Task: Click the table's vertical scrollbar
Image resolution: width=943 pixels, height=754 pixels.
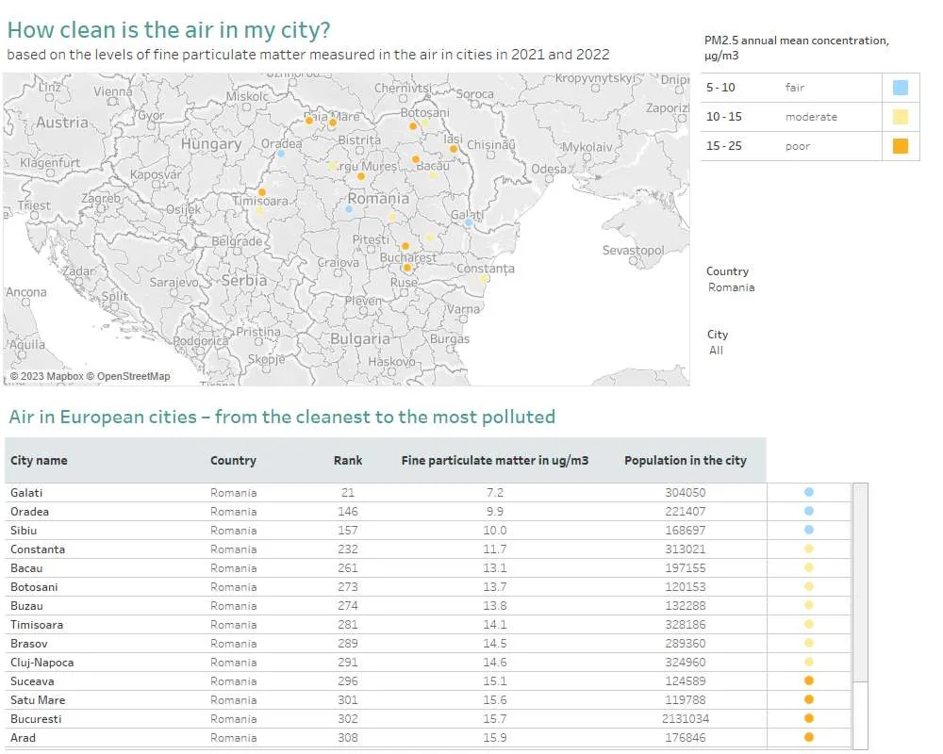Action: 860,584
